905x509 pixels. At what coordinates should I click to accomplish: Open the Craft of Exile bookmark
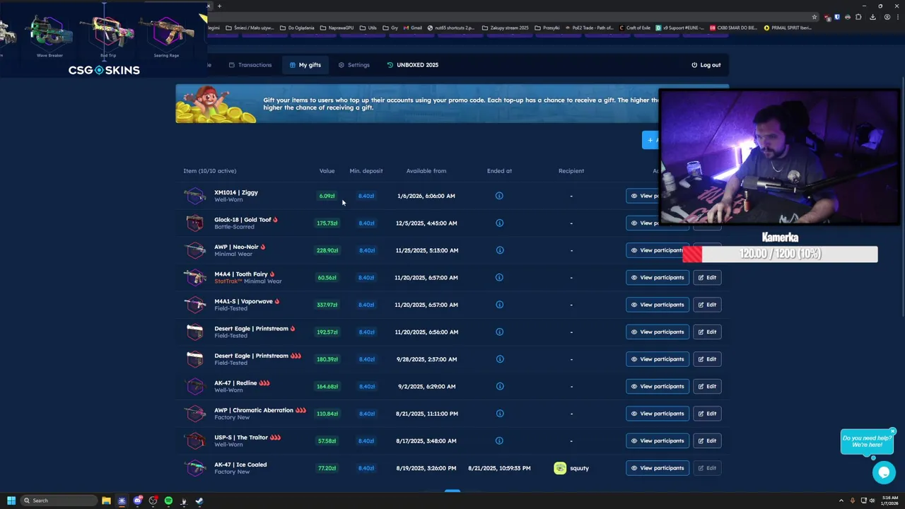[635, 28]
